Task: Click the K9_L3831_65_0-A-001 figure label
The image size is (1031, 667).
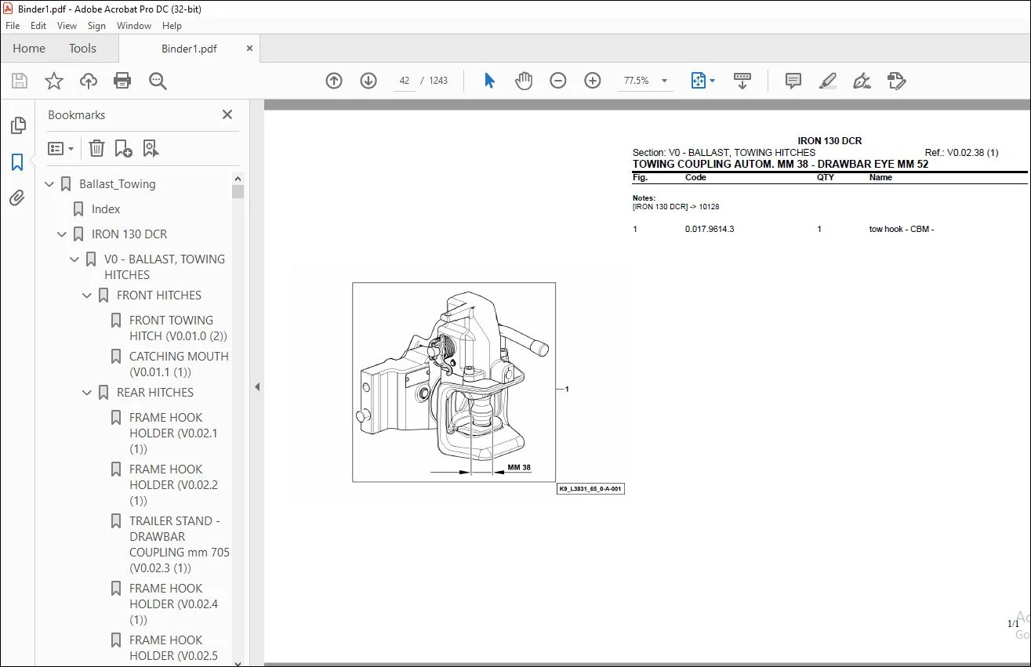Action: coord(590,489)
